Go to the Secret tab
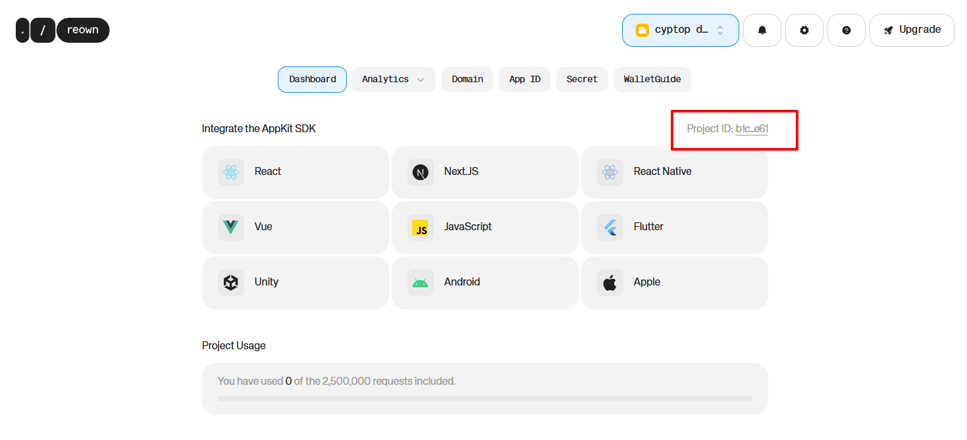The height and width of the screenshot is (440, 967). (582, 80)
